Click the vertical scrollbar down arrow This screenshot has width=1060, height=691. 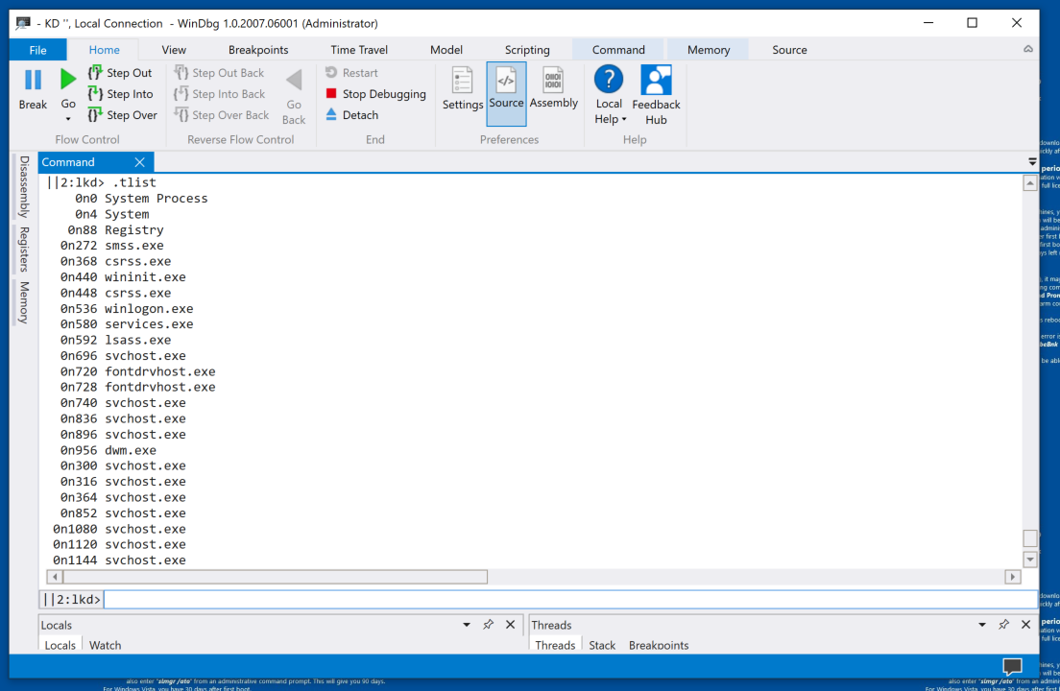1029,560
